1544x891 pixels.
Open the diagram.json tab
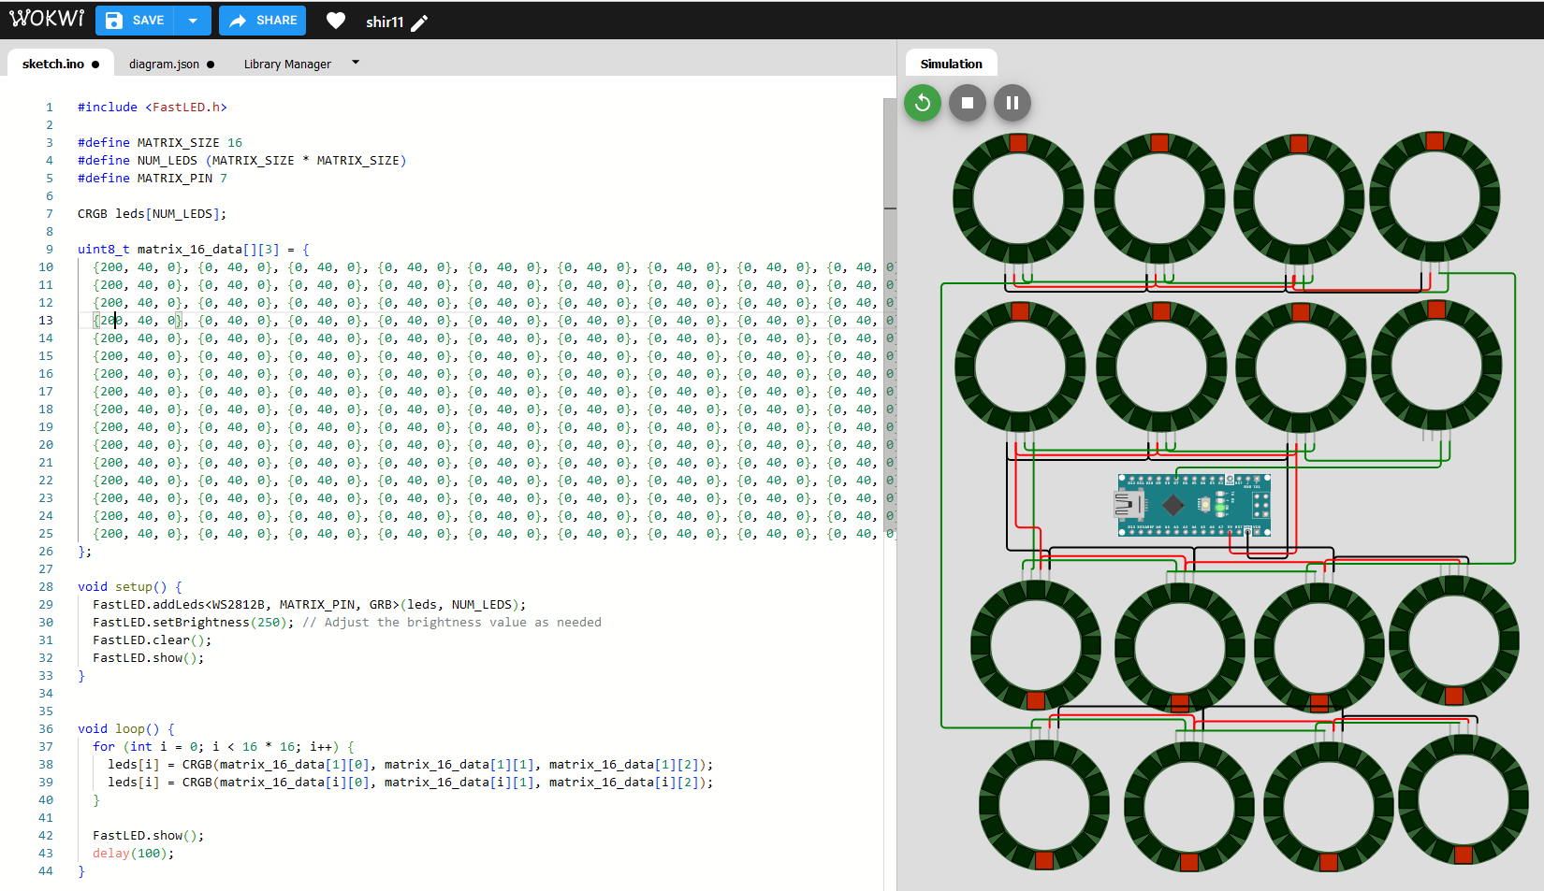click(x=164, y=64)
